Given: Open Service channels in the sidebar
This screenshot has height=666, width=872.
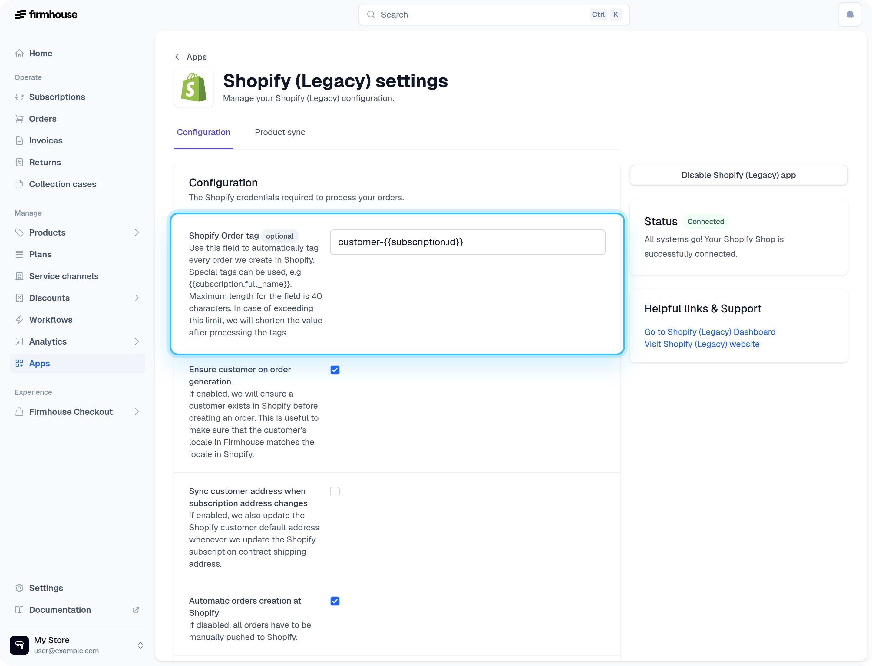Looking at the screenshot, I should click(77, 276).
